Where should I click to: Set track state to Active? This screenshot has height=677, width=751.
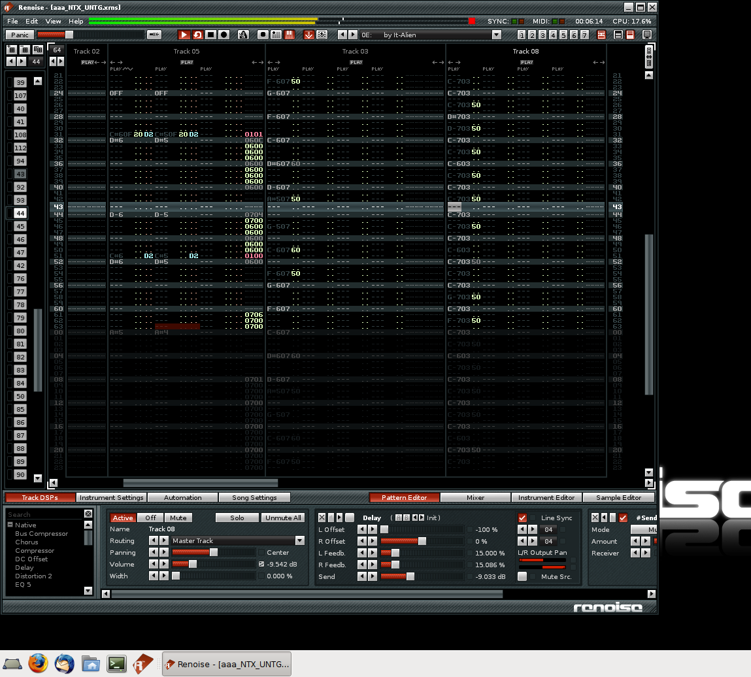pyautogui.click(x=123, y=518)
